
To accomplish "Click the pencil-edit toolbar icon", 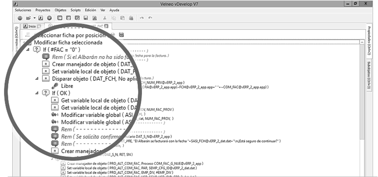I will coord(77,18).
